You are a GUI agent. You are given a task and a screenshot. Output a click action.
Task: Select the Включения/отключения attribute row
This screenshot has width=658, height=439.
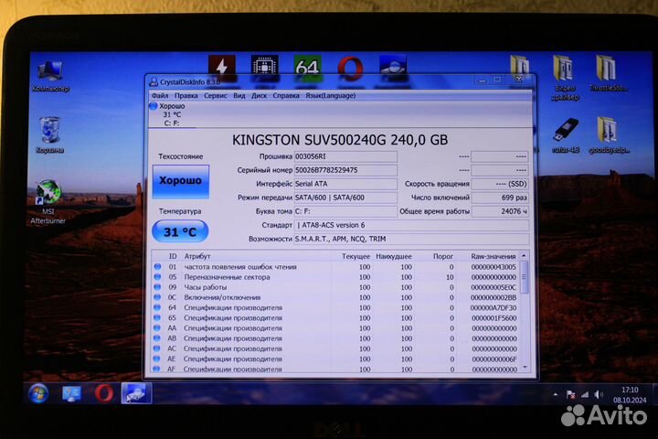335,297
